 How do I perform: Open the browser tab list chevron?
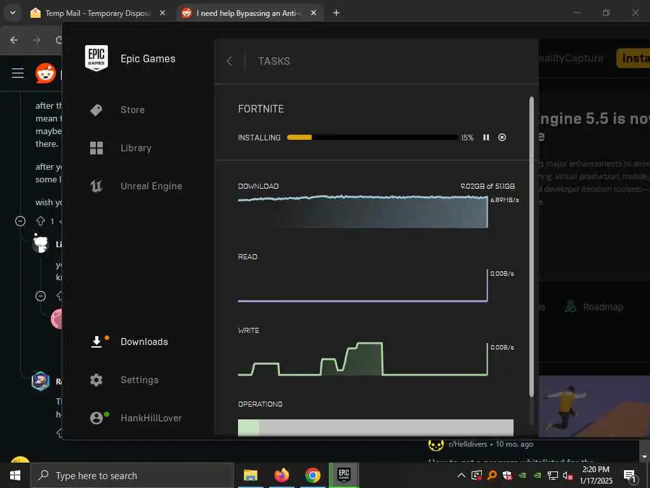tap(13, 13)
